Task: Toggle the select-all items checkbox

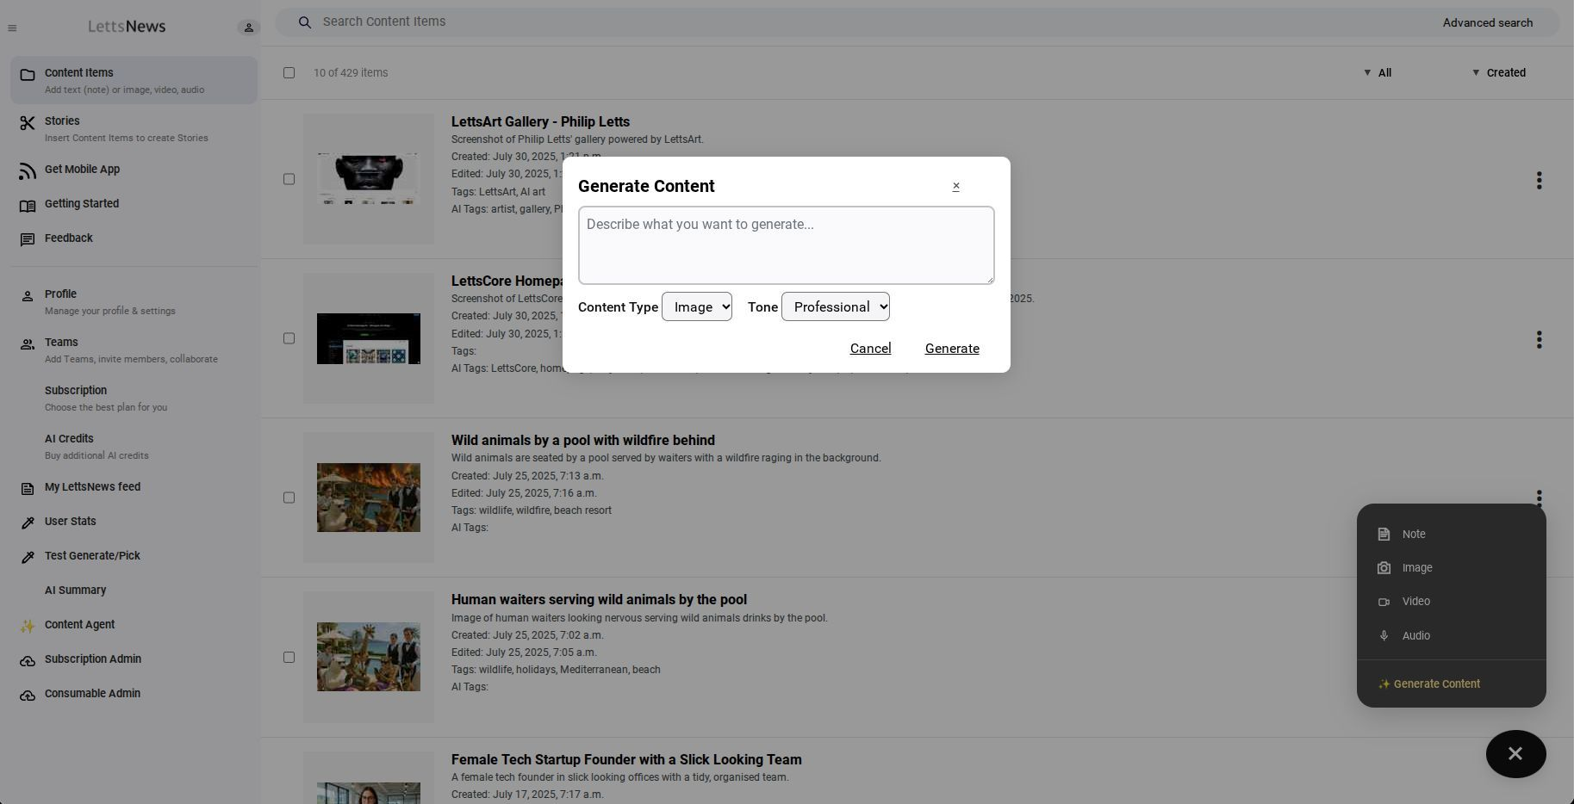Action: click(289, 73)
